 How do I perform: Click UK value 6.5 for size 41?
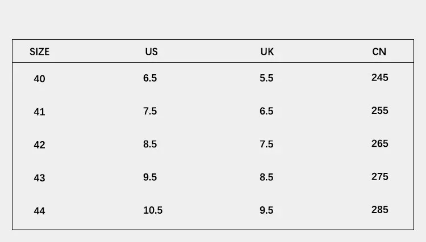266,111
